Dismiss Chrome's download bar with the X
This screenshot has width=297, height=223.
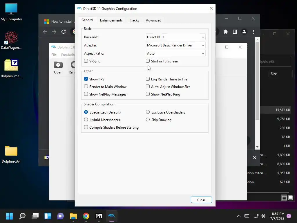pos(255,158)
